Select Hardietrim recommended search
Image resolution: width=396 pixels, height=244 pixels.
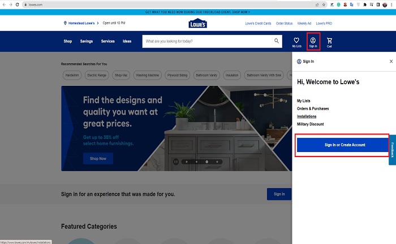72,75
